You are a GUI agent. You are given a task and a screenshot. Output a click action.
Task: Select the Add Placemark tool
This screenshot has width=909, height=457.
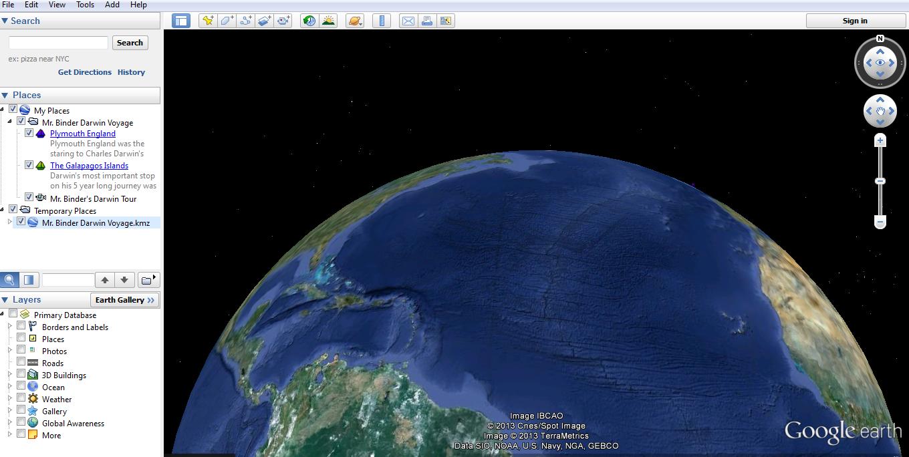coord(207,21)
